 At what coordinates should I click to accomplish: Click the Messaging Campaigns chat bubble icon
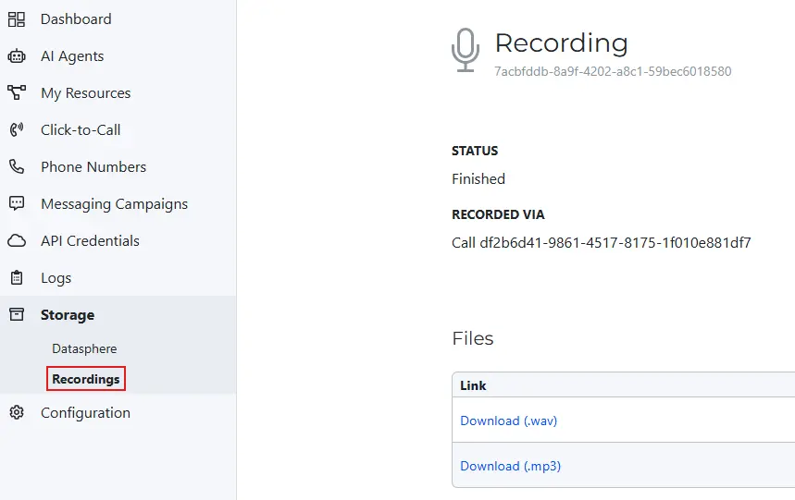[17, 204]
